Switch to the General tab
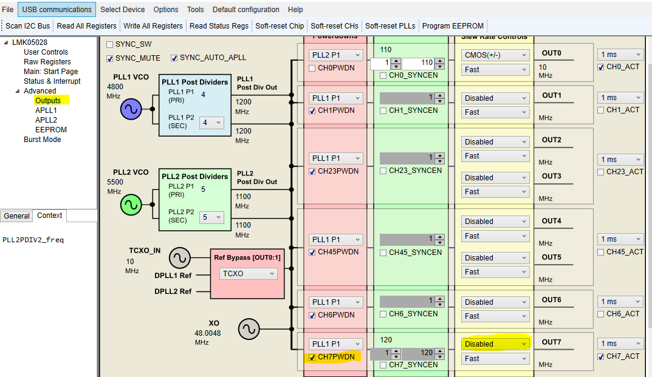652x377 pixels. click(16, 216)
